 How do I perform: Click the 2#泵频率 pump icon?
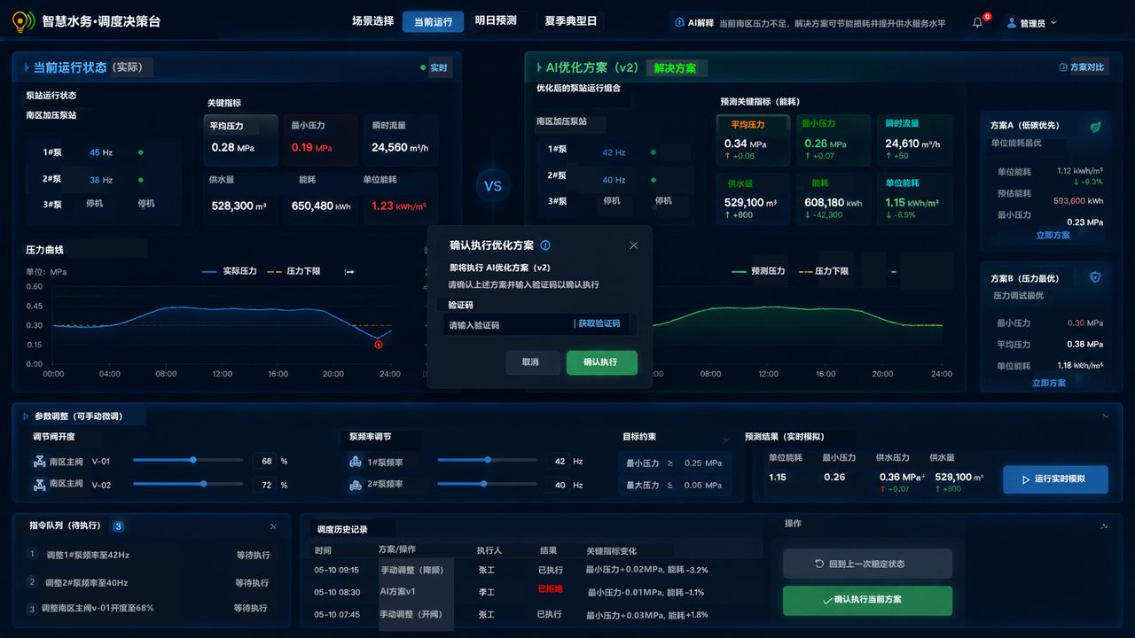coord(356,485)
